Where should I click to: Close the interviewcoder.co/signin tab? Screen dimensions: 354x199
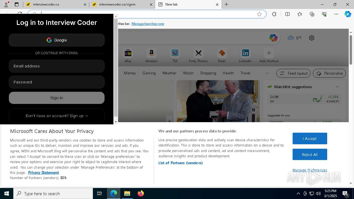151,4
